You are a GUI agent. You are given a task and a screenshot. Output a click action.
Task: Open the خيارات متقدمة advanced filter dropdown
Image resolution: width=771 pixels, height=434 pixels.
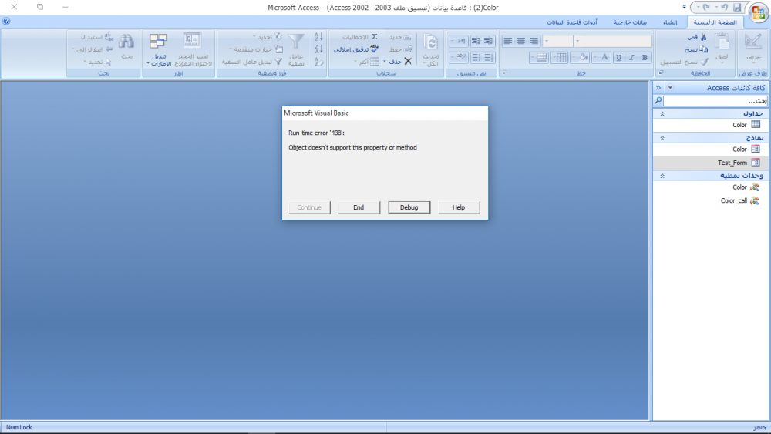(x=256, y=49)
